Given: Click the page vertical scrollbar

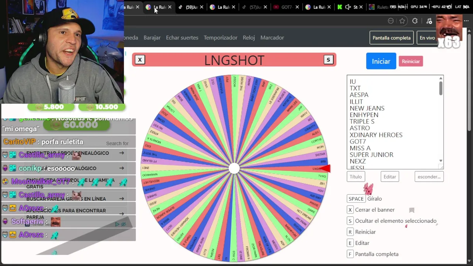Looking at the screenshot, I should point(469,81).
